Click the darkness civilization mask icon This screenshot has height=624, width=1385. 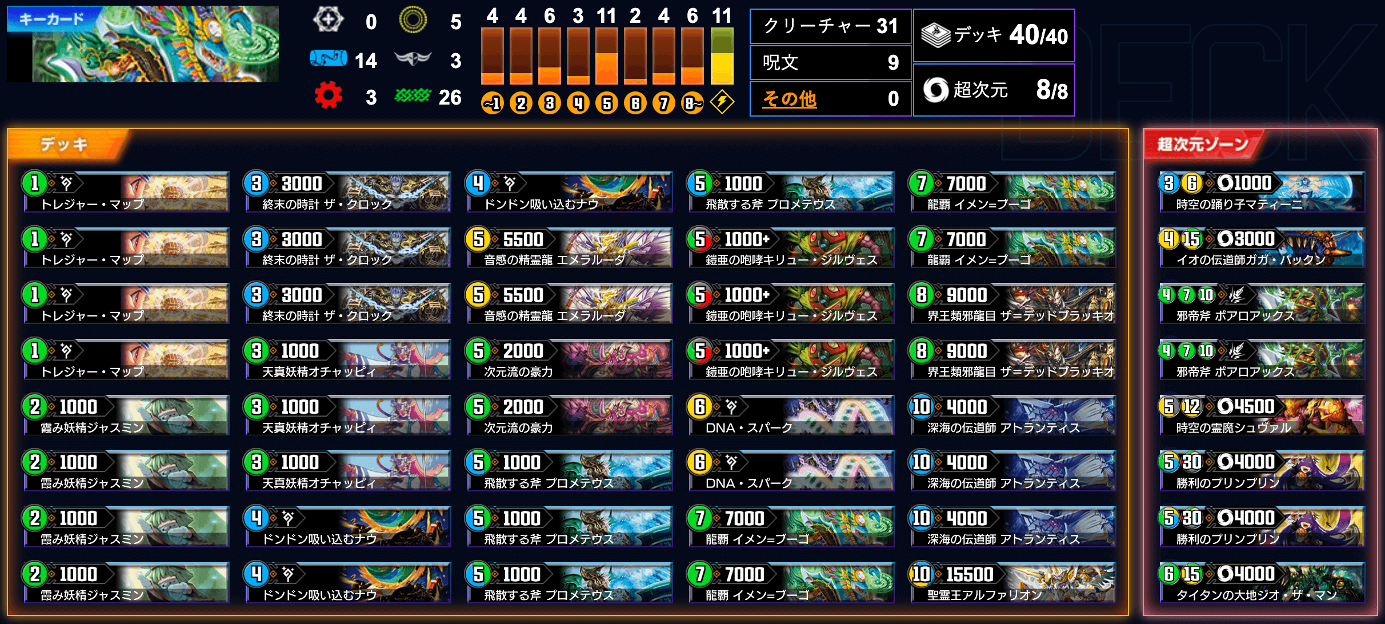(412, 58)
